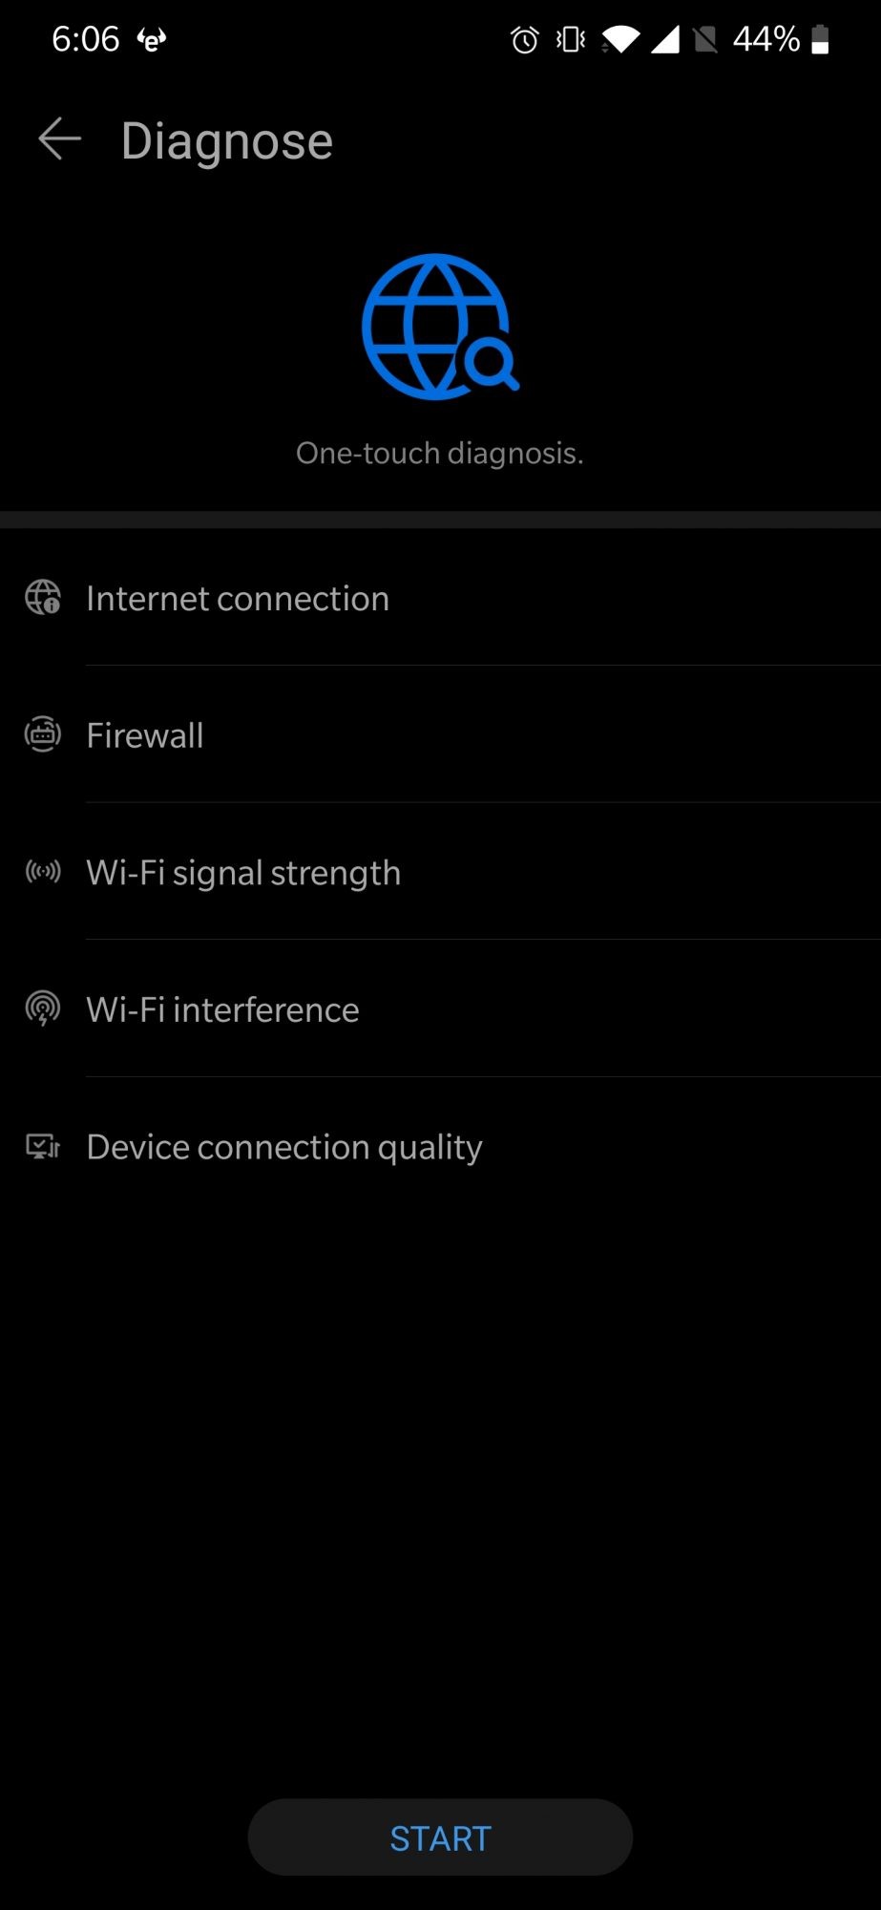The width and height of the screenshot is (881, 1910).
Task: Choose the Wi-Fi interference entry
Action: pos(222,1010)
